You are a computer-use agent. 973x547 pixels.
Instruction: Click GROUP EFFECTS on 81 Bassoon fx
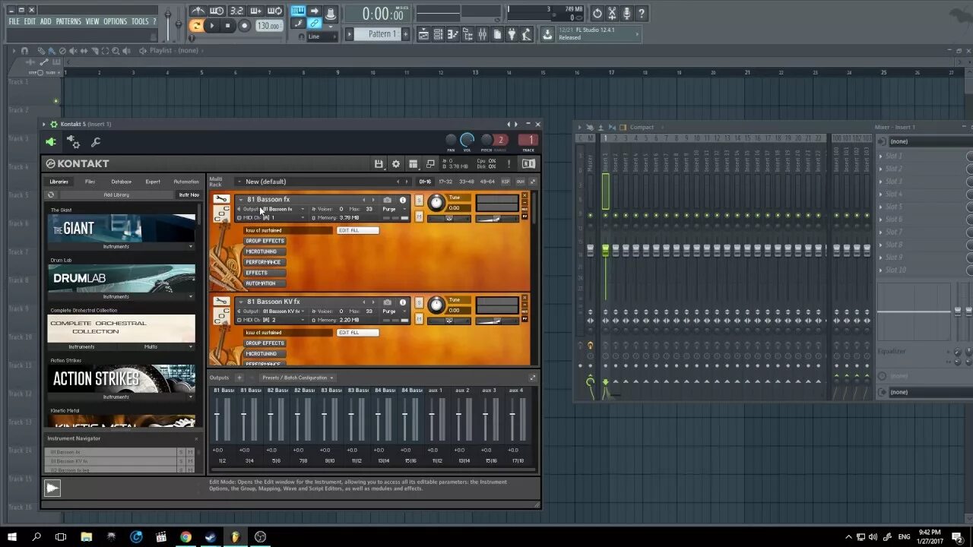tap(265, 241)
